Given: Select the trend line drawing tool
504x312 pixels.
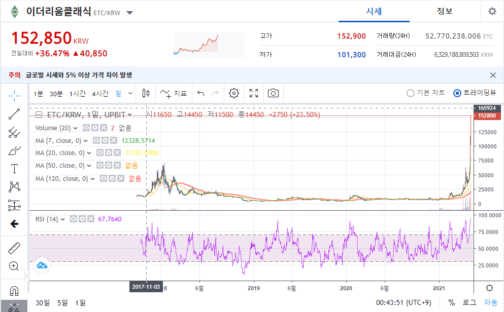Looking at the screenshot, I should tap(14, 114).
